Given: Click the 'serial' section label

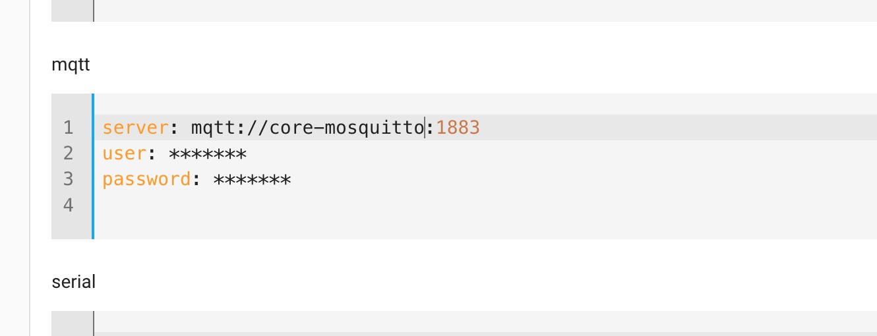Looking at the screenshot, I should click(x=73, y=282).
